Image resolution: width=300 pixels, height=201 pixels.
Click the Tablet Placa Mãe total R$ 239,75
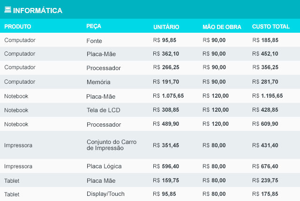click(x=265, y=180)
